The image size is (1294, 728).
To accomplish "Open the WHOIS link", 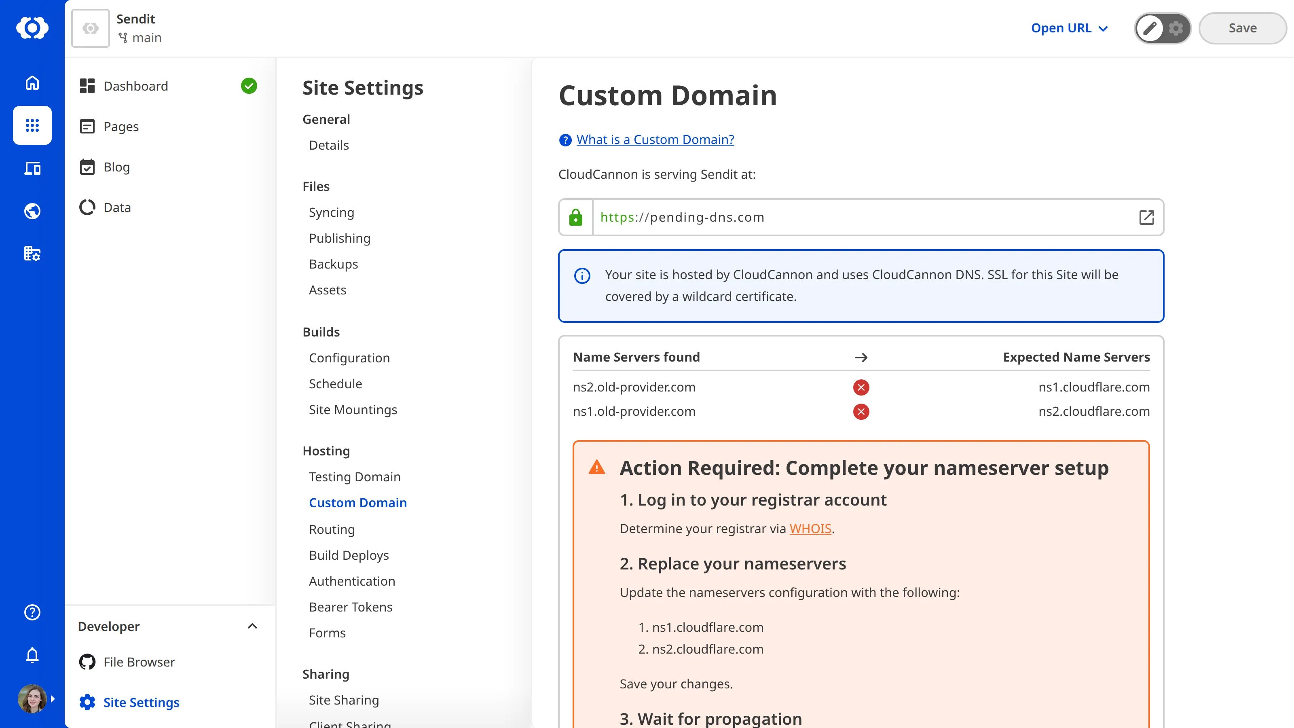I will tap(810, 529).
